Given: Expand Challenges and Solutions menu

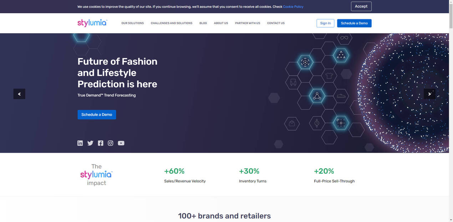Looking at the screenshot, I should pos(172,23).
